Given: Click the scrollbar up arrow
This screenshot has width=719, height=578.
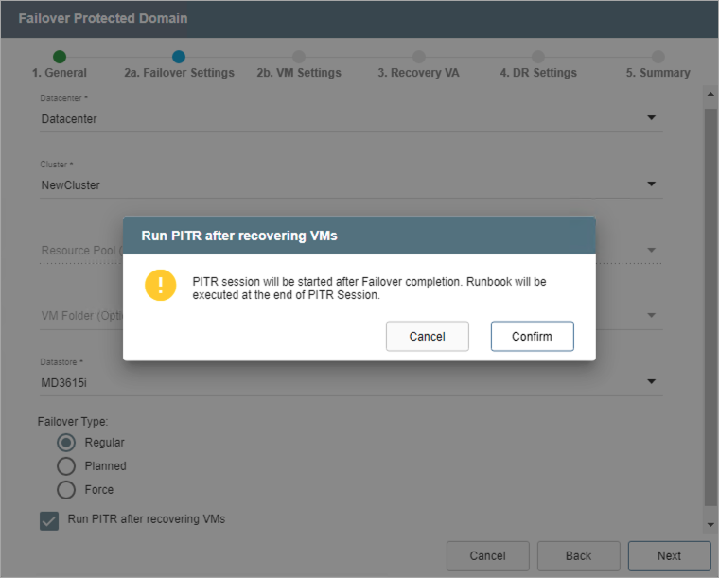Looking at the screenshot, I should [x=710, y=94].
